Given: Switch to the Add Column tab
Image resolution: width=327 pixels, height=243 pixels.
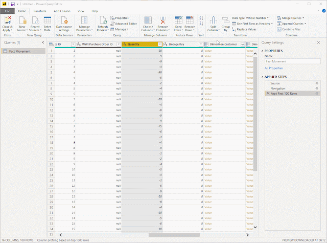Looking at the screenshot, I should (x=62, y=11).
